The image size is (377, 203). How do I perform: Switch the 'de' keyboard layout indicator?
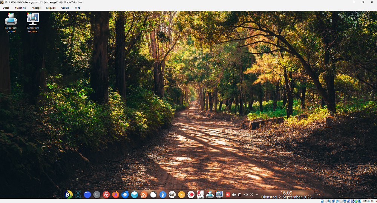[234, 195]
